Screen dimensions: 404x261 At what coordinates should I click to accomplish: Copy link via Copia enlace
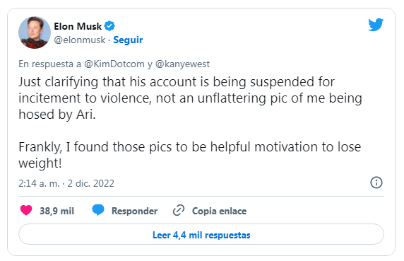[x=219, y=211]
